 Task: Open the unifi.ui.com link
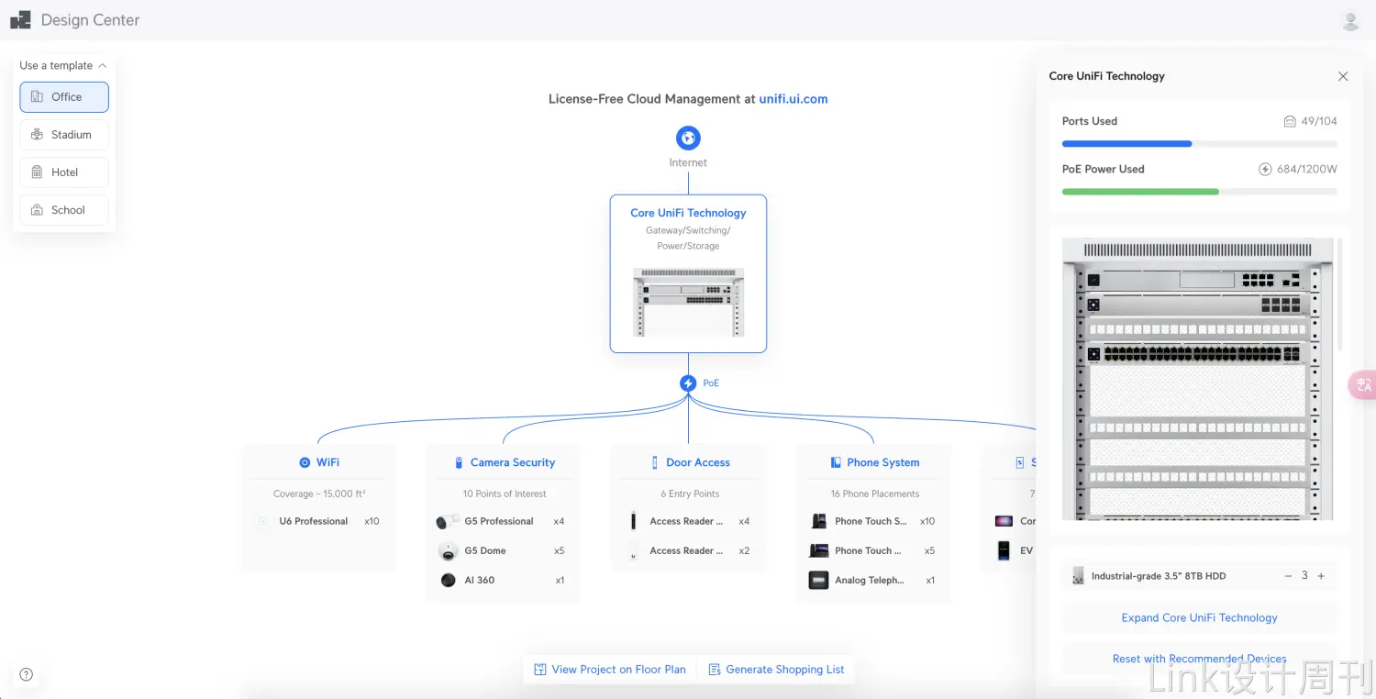click(x=793, y=99)
